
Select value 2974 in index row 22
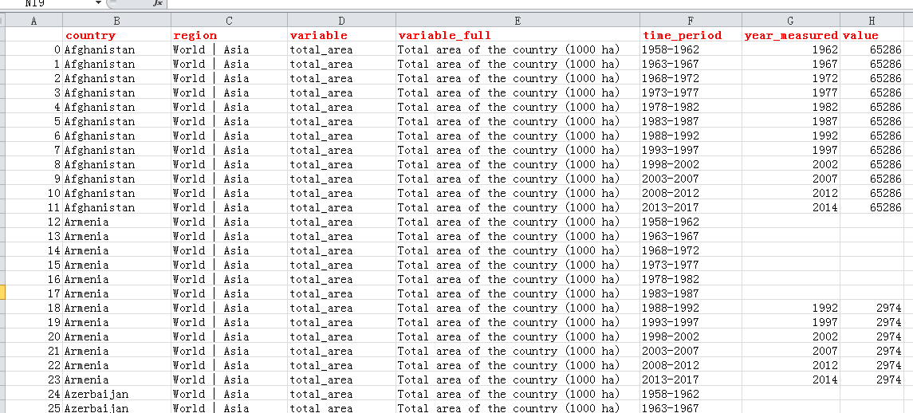click(872, 365)
